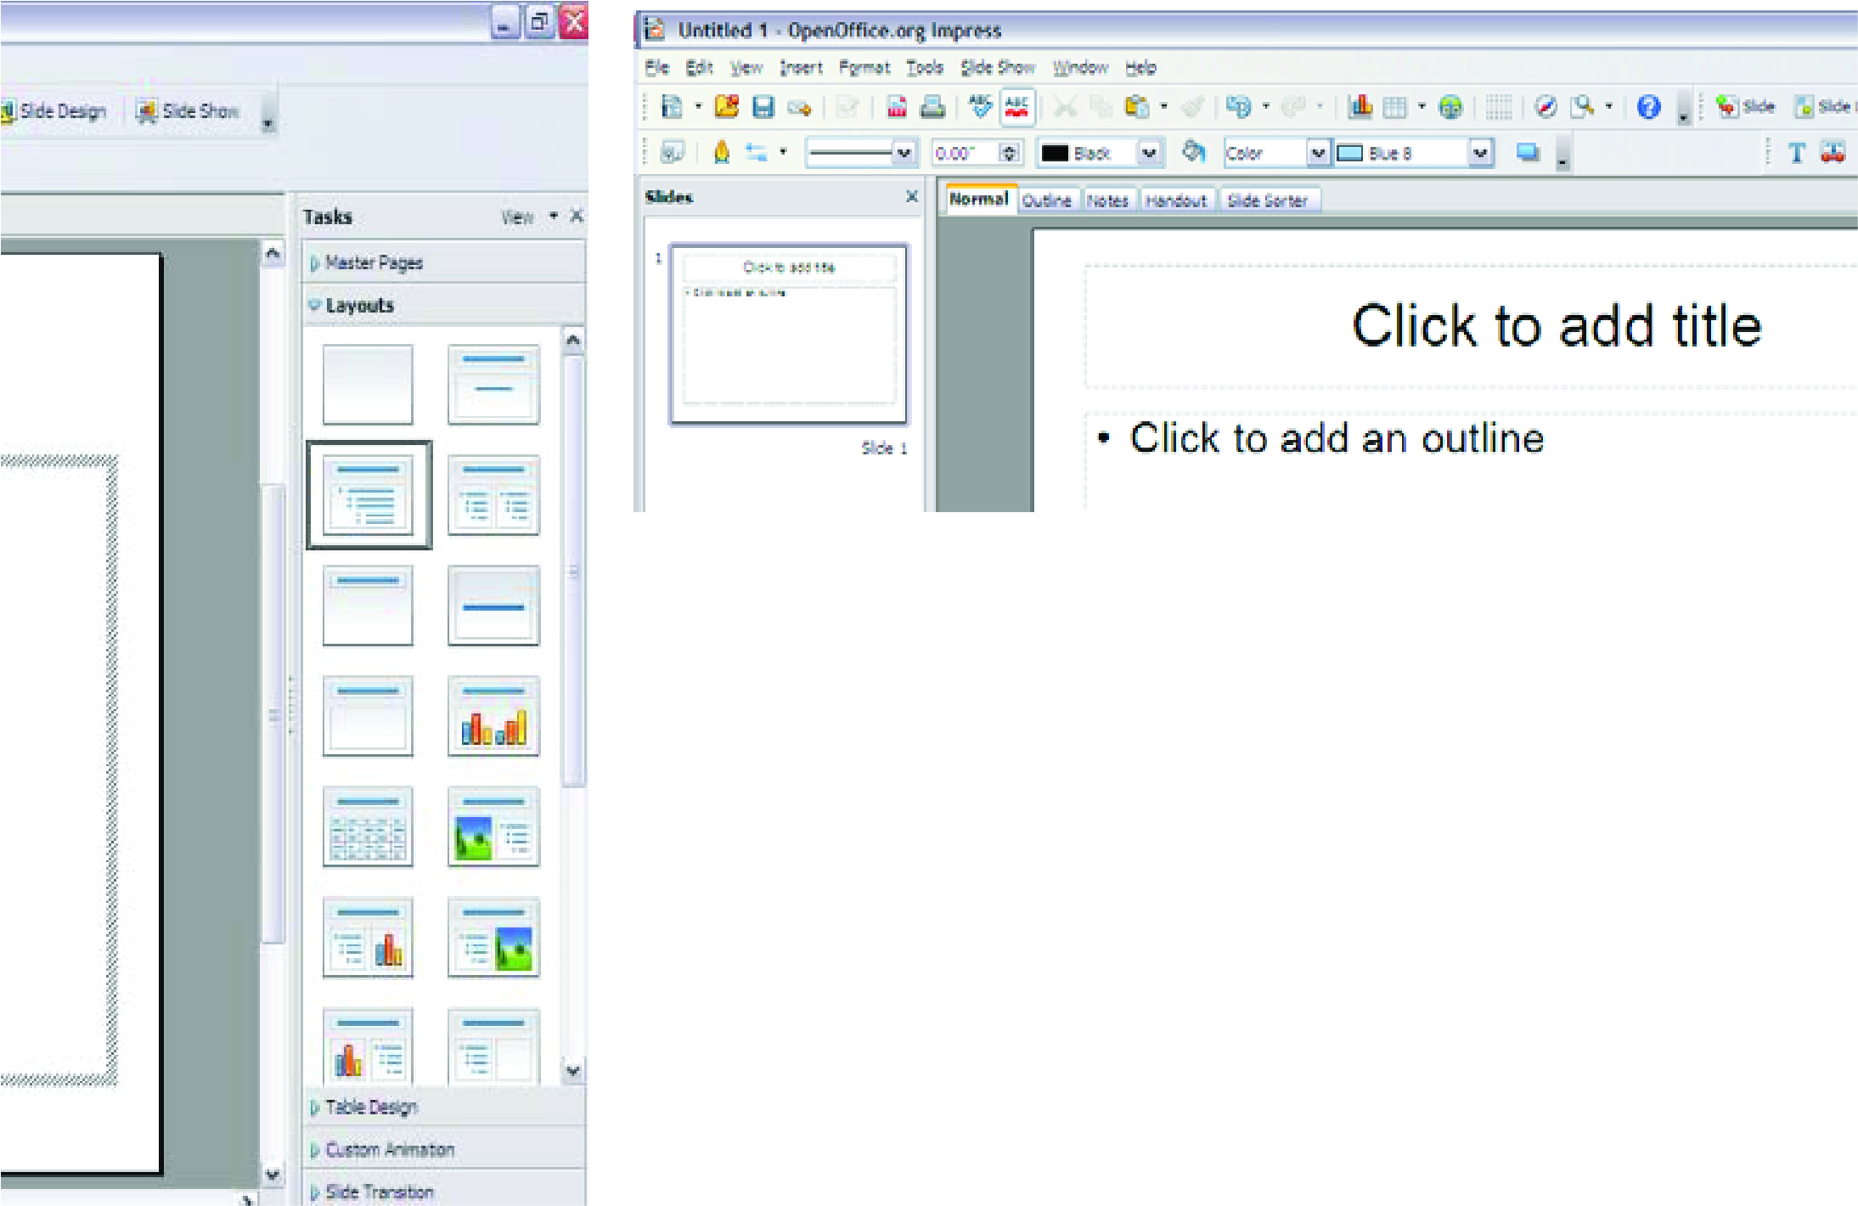Open the fill color Blue 8 dropdown
The height and width of the screenshot is (1206, 1858).
coord(1480,154)
